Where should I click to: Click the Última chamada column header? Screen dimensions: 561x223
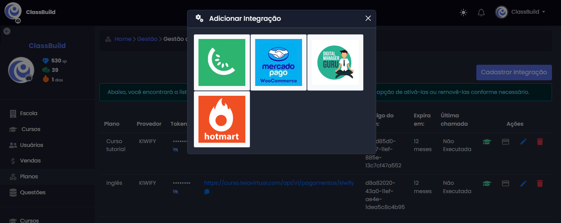[454, 120]
